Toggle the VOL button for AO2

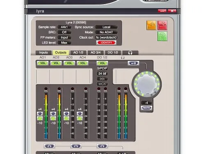click(x=56, y=63)
